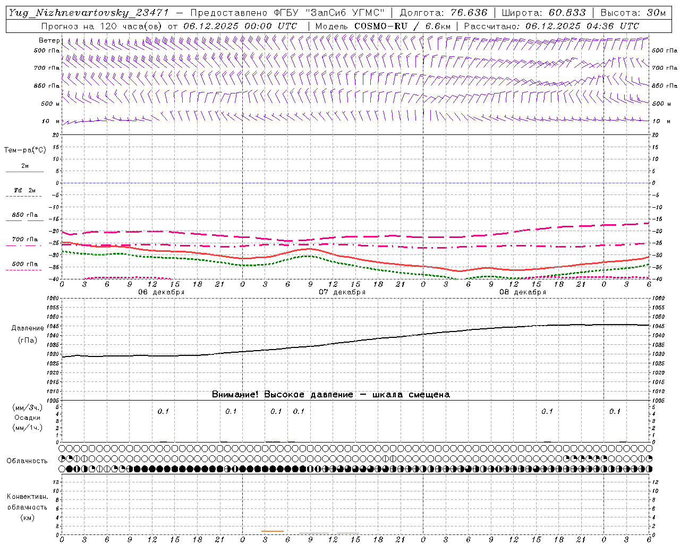Click the 850 гПа temperature legend entry
This screenshot has width=680, height=544.
[25, 215]
